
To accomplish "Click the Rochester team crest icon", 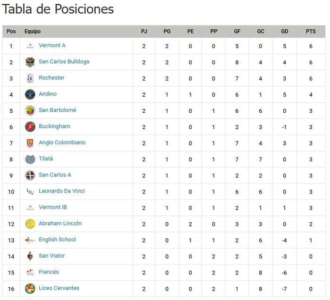I will coord(30,78).
